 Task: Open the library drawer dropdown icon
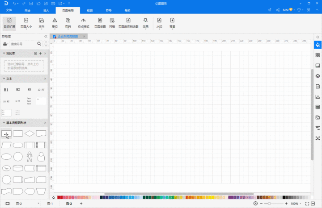(x=5, y=44)
